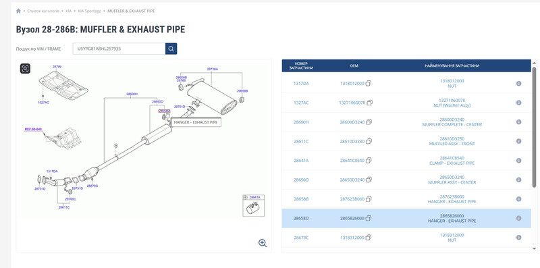Click the НАЙМЕНУВАННЯ ЗАПЧАСТИНИ column header
This screenshot has height=268, width=540.
(452, 65)
